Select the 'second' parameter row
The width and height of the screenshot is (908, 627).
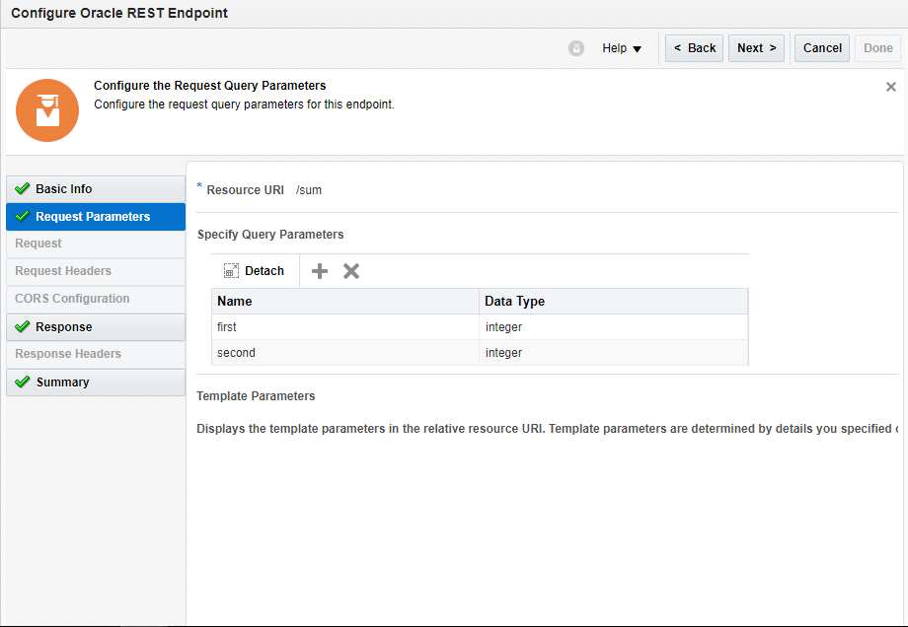345,353
